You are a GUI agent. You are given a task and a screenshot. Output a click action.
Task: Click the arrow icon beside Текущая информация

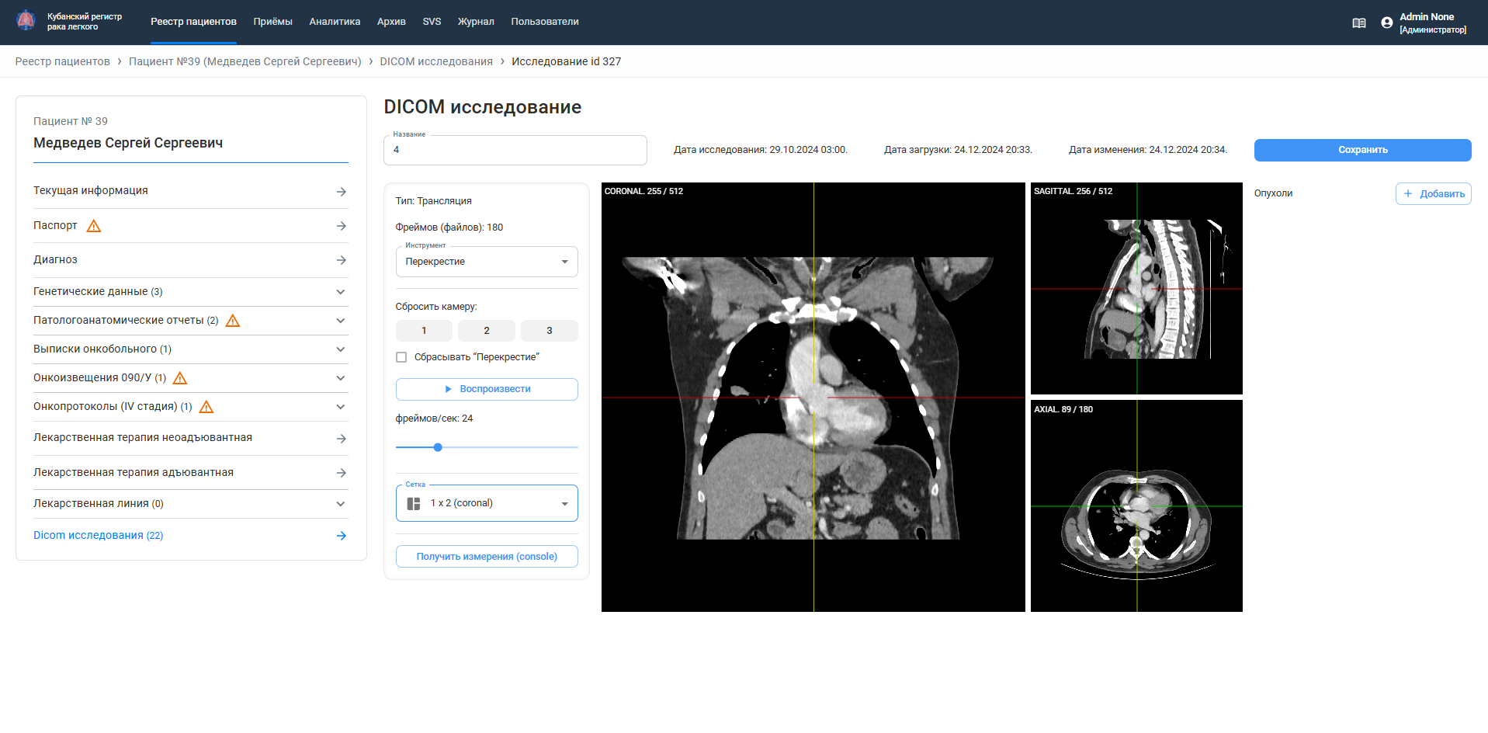[341, 192]
